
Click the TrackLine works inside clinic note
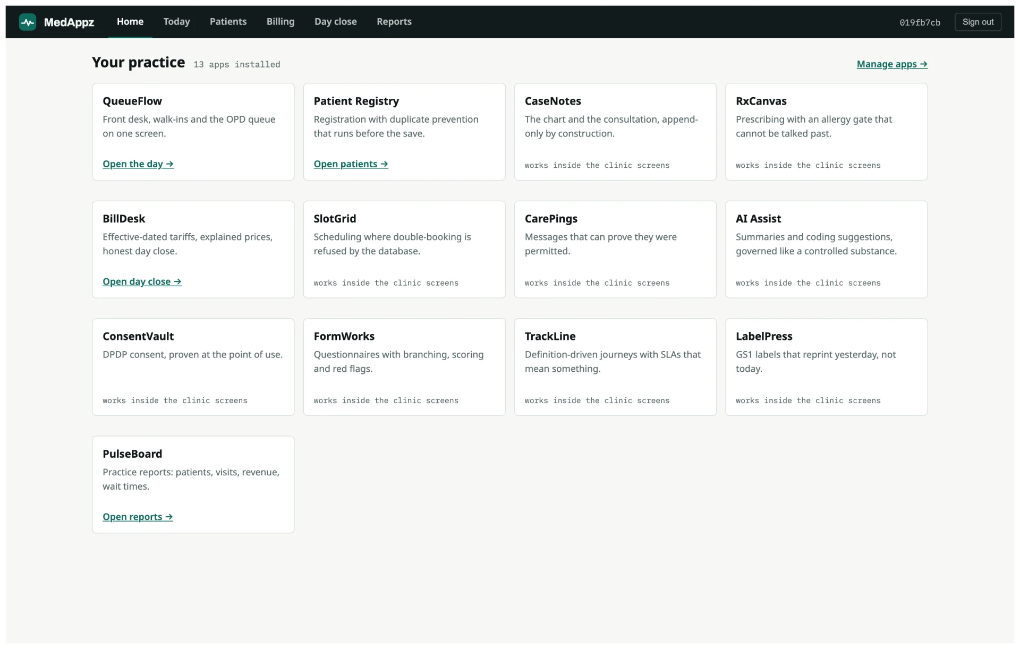click(x=597, y=401)
